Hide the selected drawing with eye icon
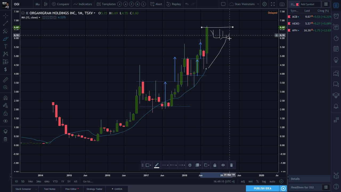The image size is (341, 192). point(223,165)
